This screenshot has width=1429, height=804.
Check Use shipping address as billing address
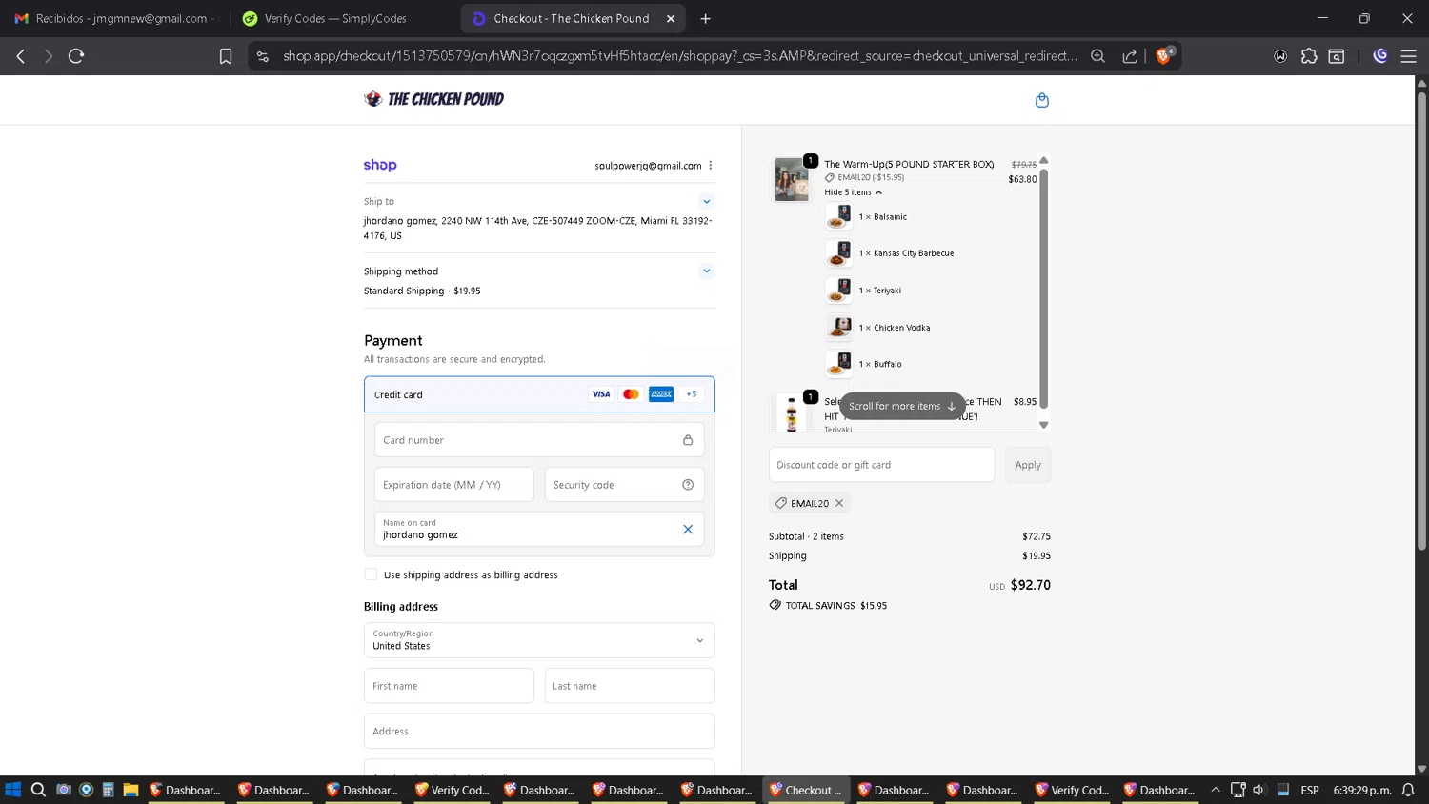(371, 574)
